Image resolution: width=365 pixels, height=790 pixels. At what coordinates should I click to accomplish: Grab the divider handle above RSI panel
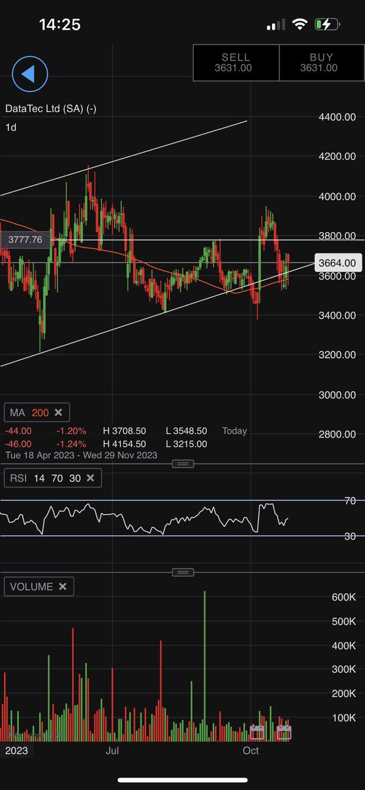coord(182,463)
